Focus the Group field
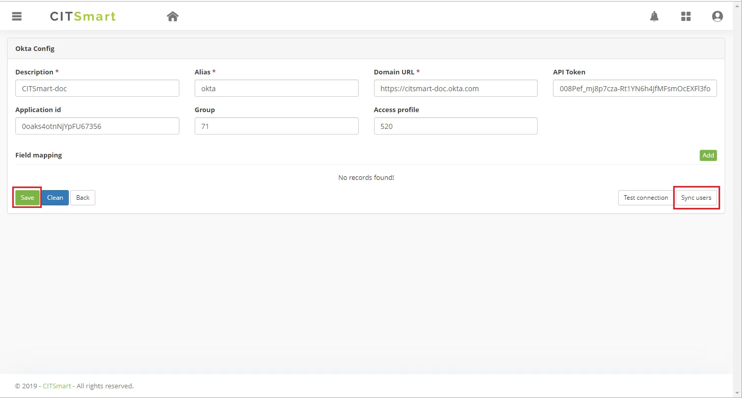 pos(276,126)
